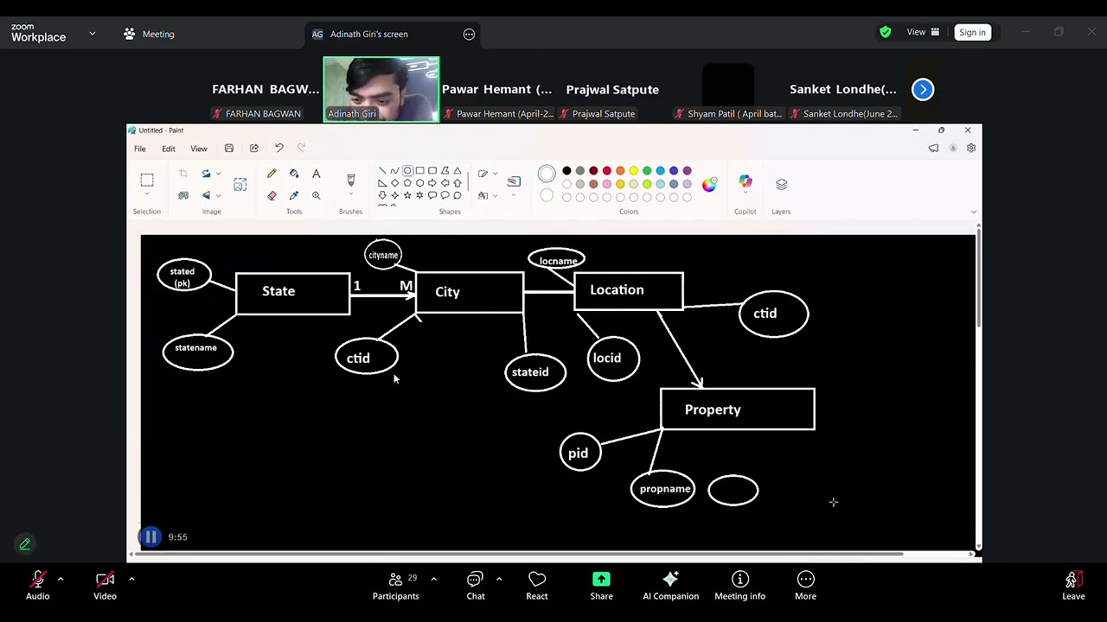Click the Remove background icon
Viewport: 1107px width, 622px height.
tap(183, 195)
